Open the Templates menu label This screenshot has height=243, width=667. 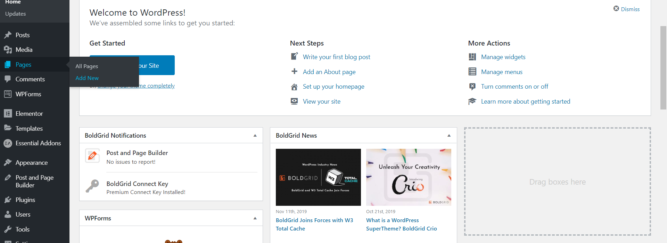tap(29, 128)
